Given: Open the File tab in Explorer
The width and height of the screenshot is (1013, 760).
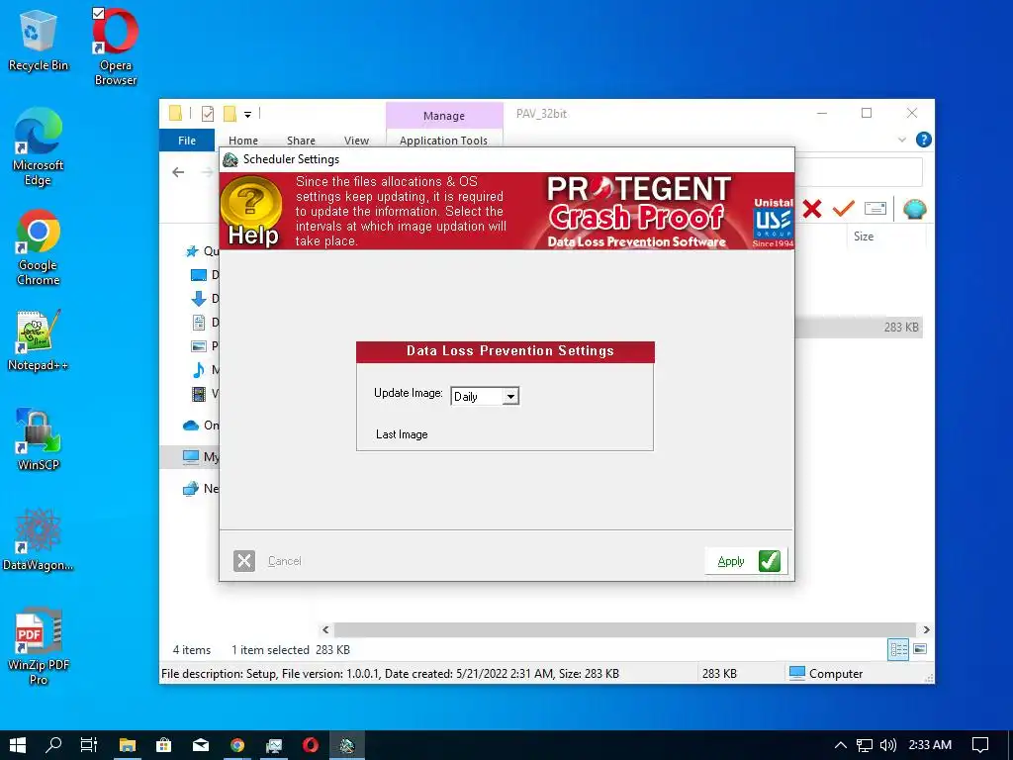Looking at the screenshot, I should pyautogui.click(x=187, y=141).
